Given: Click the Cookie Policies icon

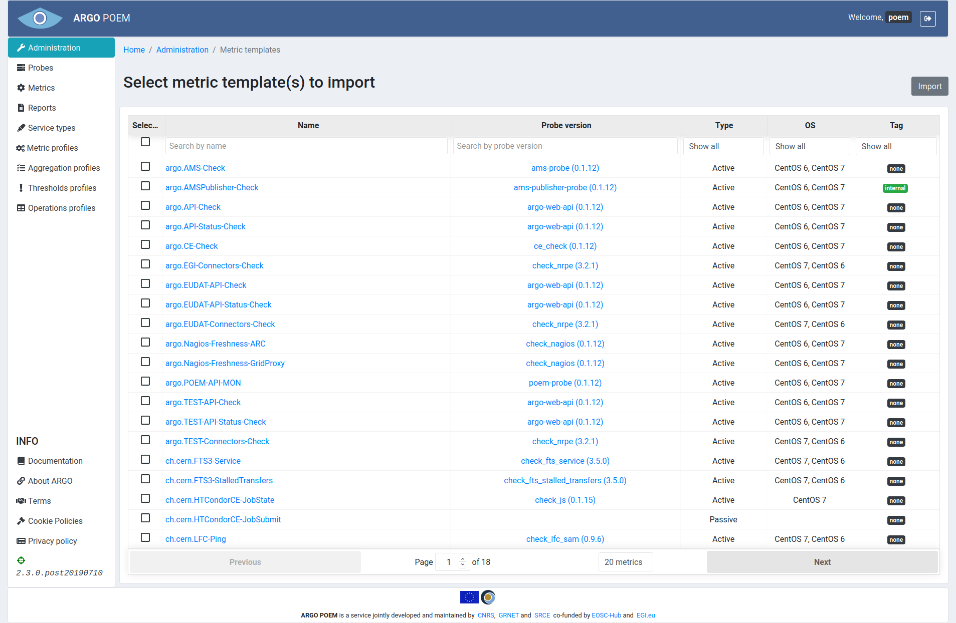Looking at the screenshot, I should [x=21, y=521].
